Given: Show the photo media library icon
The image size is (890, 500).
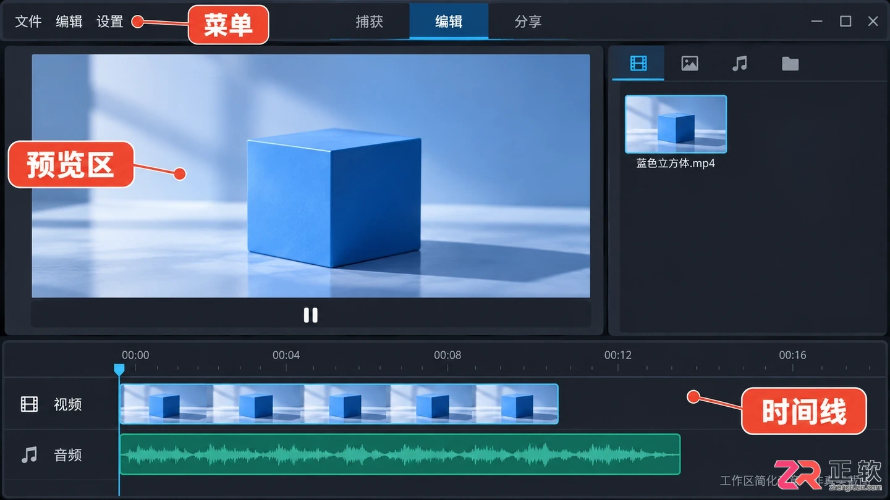Looking at the screenshot, I should pyautogui.click(x=690, y=63).
